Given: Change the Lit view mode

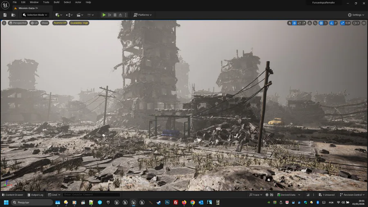Looking at the screenshot, I should click(x=34, y=23).
